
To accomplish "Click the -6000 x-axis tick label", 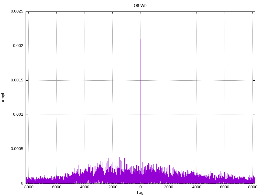I will click(x=56, y=187).
